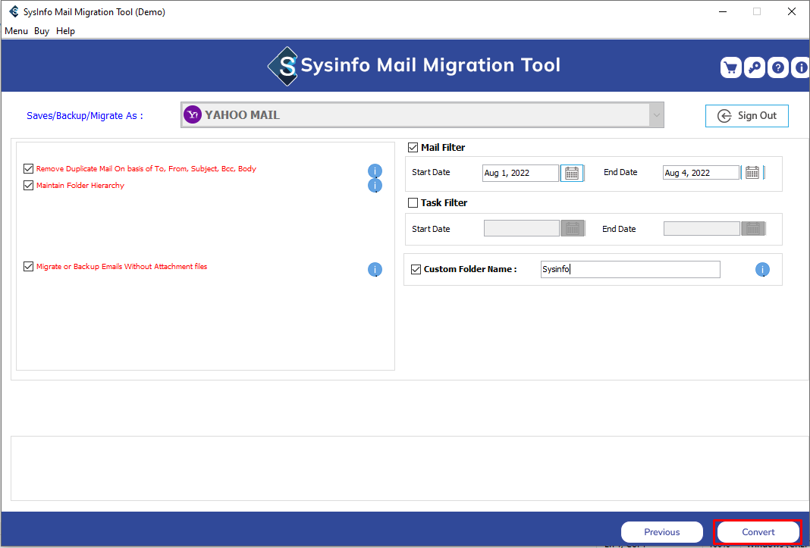The width and height of the screenshot is (810, 548).
Task: Click info icon beside Custom Folder Name
Action: [762, 270]
